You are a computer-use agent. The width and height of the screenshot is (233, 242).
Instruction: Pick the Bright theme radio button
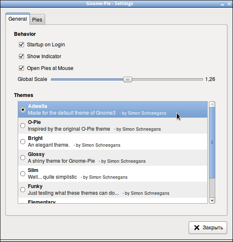pos(23,142)
